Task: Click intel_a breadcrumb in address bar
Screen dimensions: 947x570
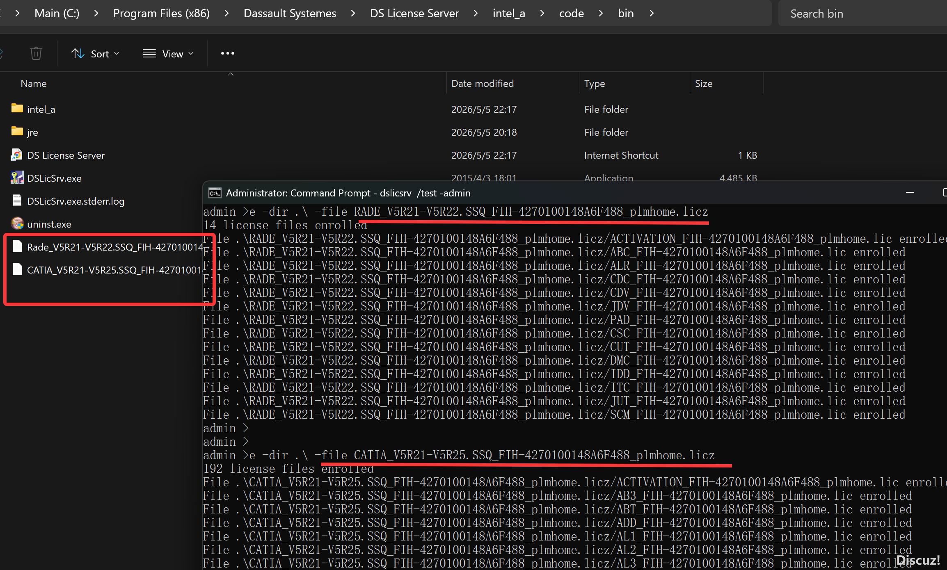Action: 509,14
